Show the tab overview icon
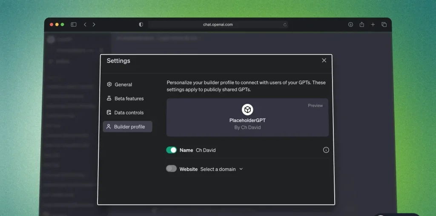Viewport: 436px width, 216px height. [384, 25]
